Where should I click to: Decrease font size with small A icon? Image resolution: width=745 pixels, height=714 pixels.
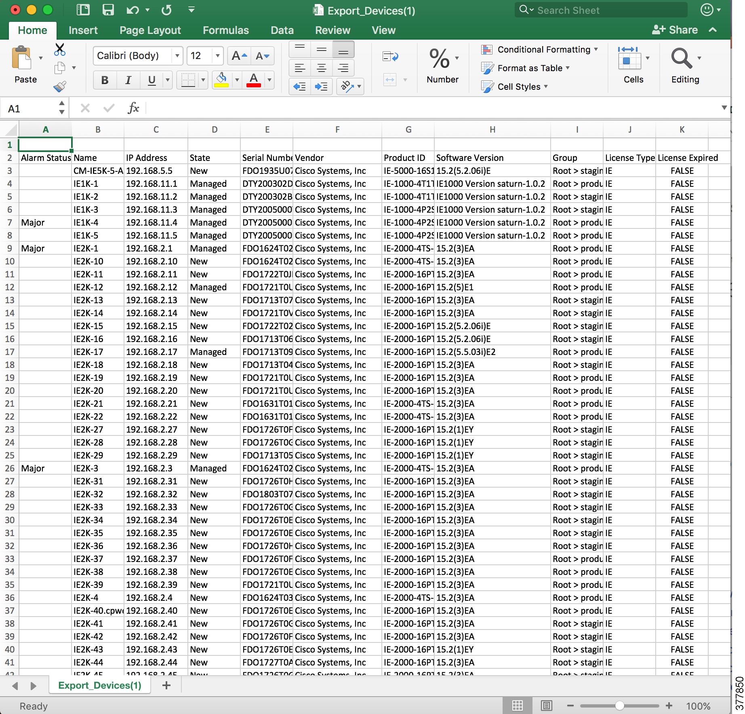pyautogui.click(x=262, y=56)
